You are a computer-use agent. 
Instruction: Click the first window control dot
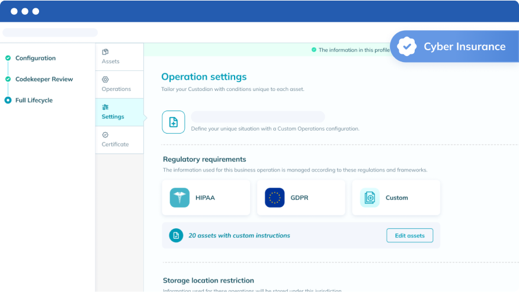click(14, 11)
